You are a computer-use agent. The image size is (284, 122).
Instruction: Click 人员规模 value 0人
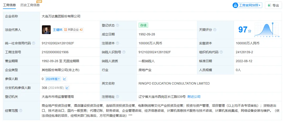[x=238, y=70]
